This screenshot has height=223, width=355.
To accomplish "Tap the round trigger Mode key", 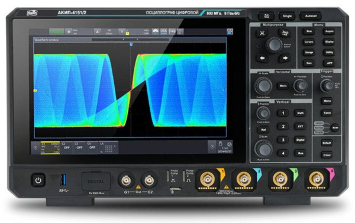I will click(x=335, y=128).
